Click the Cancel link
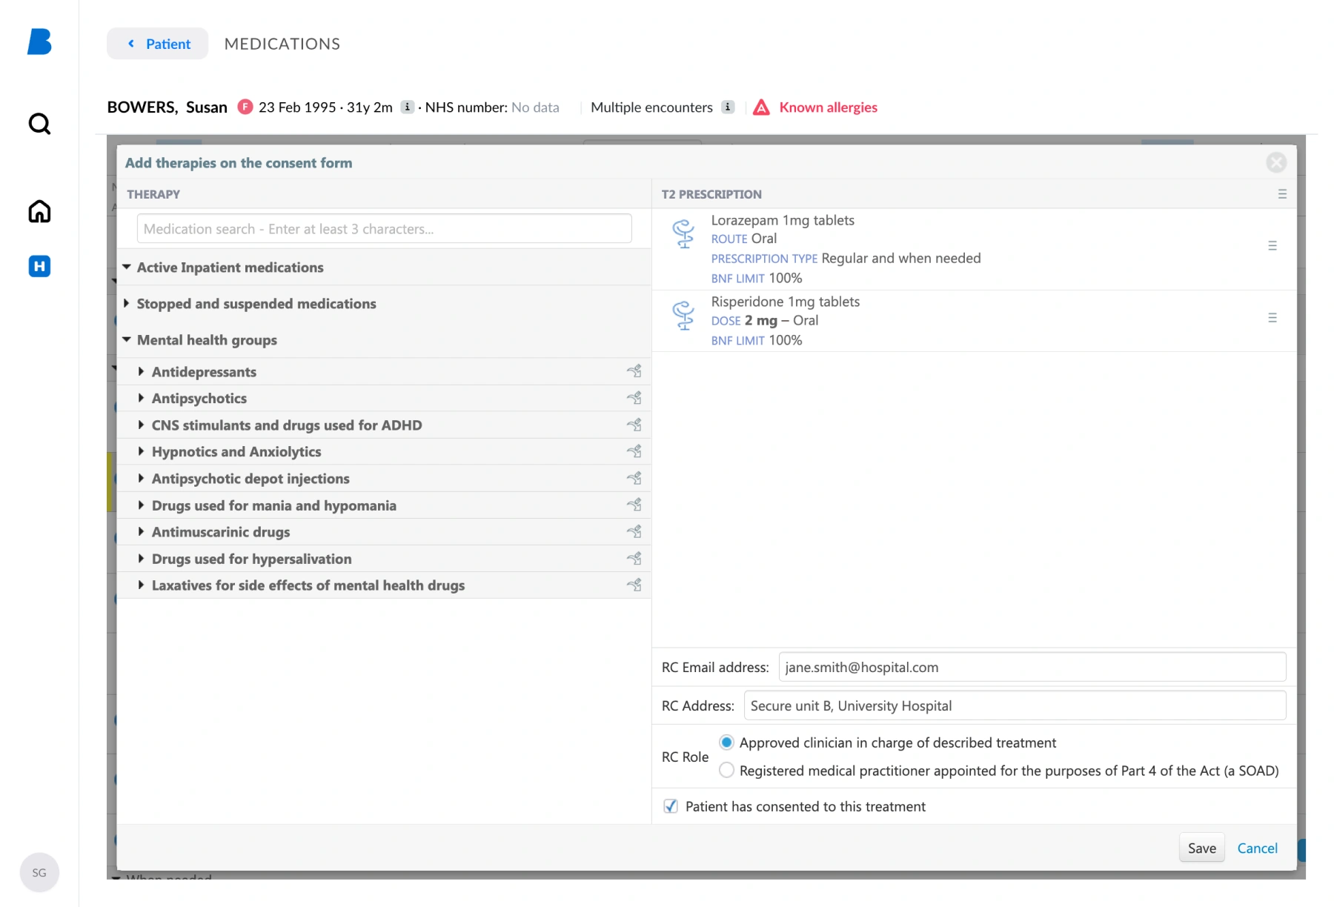 [1257, 848]
